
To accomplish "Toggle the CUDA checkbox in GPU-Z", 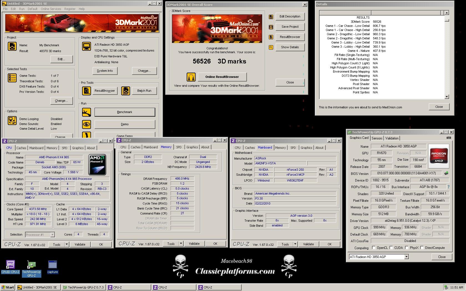I will coord(391,248).
